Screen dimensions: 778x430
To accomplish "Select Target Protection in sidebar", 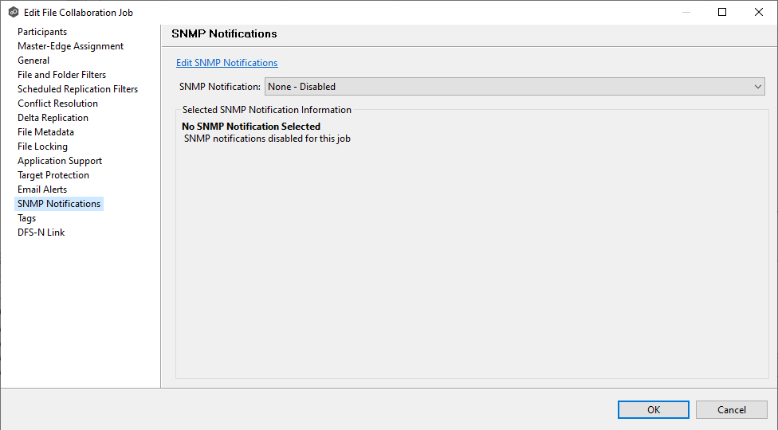I will tap(53, 175).
